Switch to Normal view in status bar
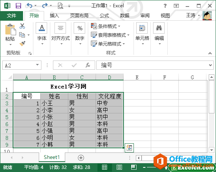The height and width of the screenshot is (172, 216). tap(104, 167)
